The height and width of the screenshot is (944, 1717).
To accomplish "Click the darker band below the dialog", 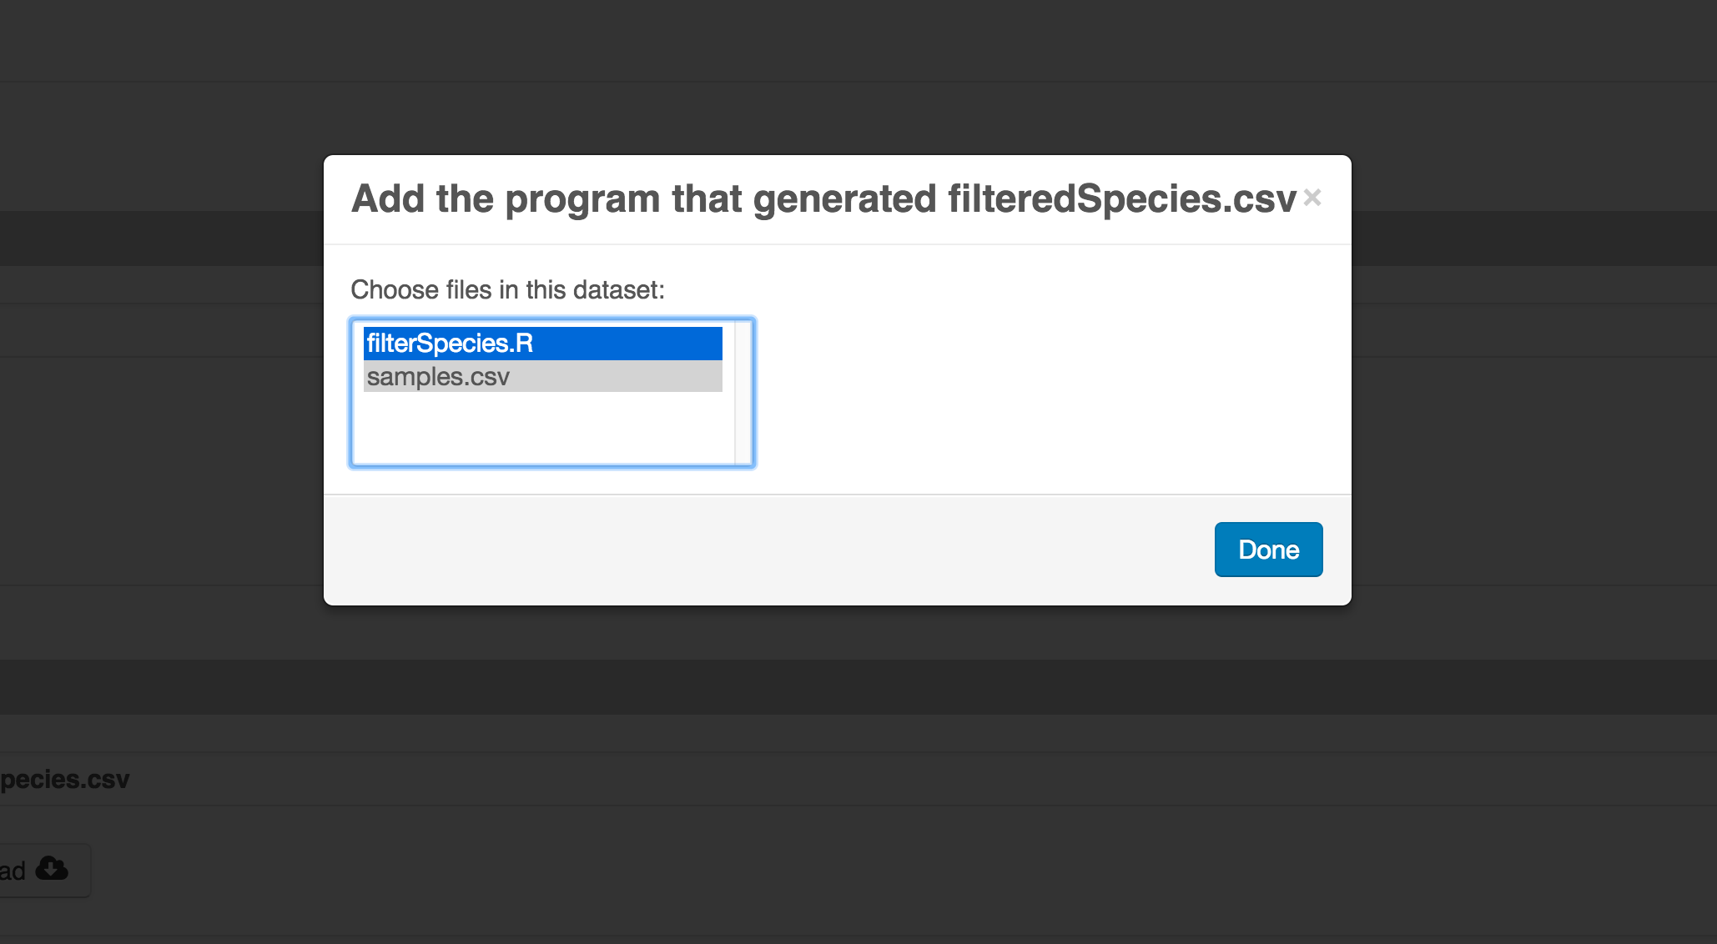I will coord(858,687).
